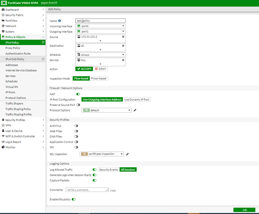Viewport: 259px width, 214px height.
Task: Click the FortiView chart icon
Action: pos(3,21)
